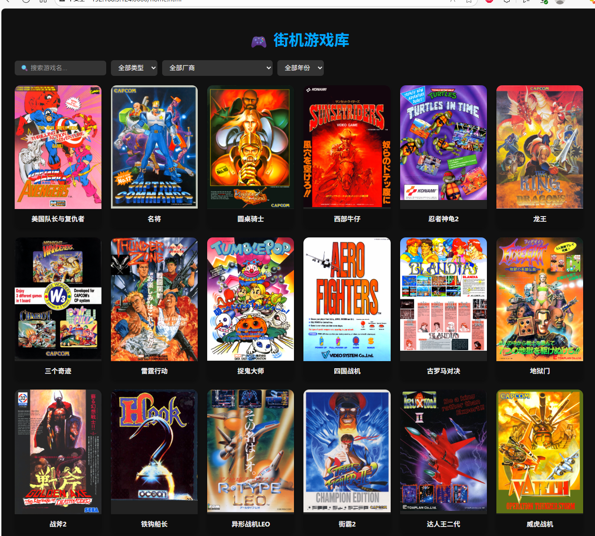
Task: Open the Knights of the Round cover art
Action: pyautogui.click(x=250, y=147)
